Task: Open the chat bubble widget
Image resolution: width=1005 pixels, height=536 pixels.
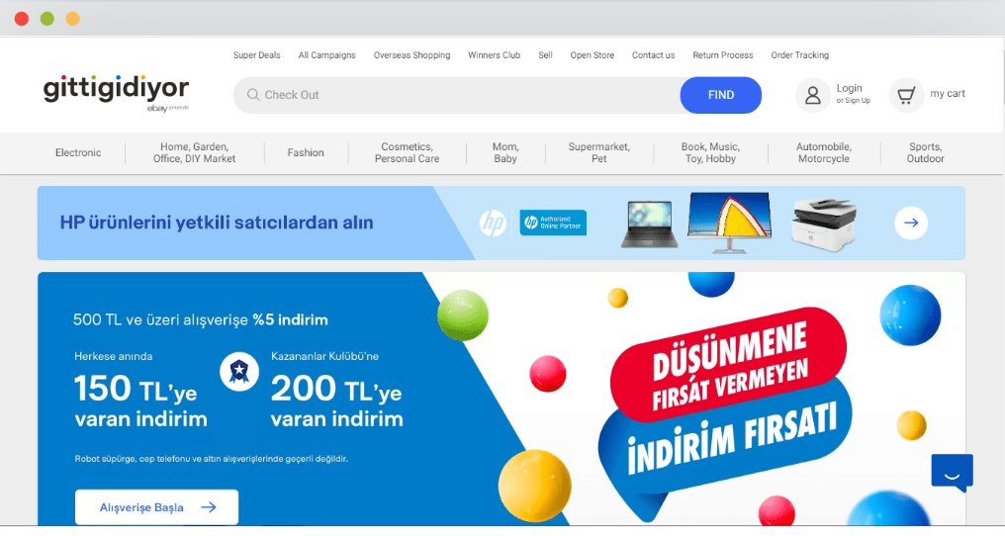Action: click(x=953, y=473)
